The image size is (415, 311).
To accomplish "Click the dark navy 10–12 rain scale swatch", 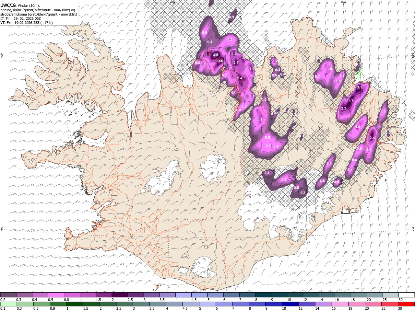I will pos(290,304).
